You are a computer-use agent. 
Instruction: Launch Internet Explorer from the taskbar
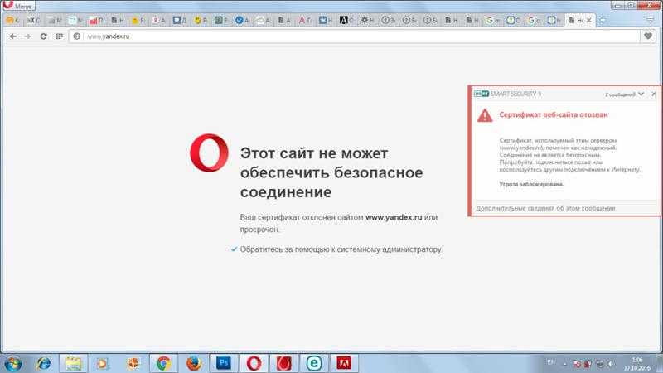pos(43,363)
